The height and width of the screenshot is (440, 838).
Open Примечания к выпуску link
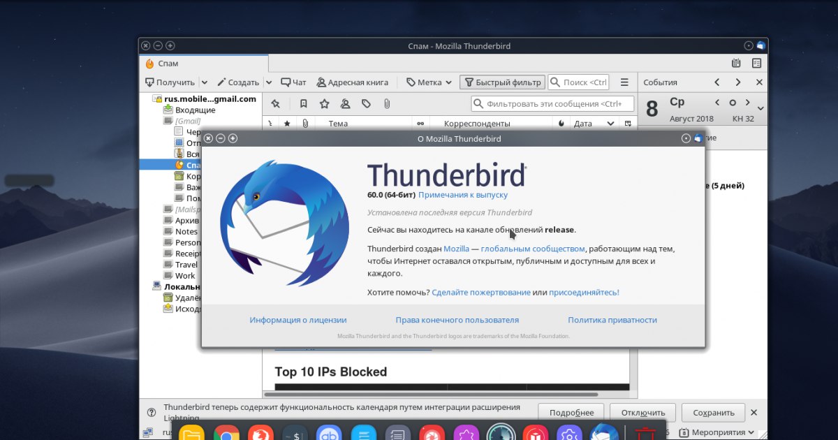tap(463, 195)
